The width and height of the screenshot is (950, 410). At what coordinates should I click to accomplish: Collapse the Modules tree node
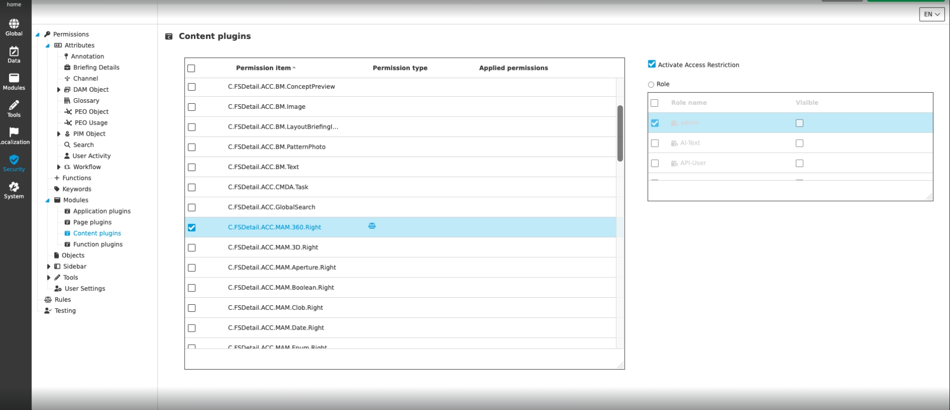(x=48, y=201)
